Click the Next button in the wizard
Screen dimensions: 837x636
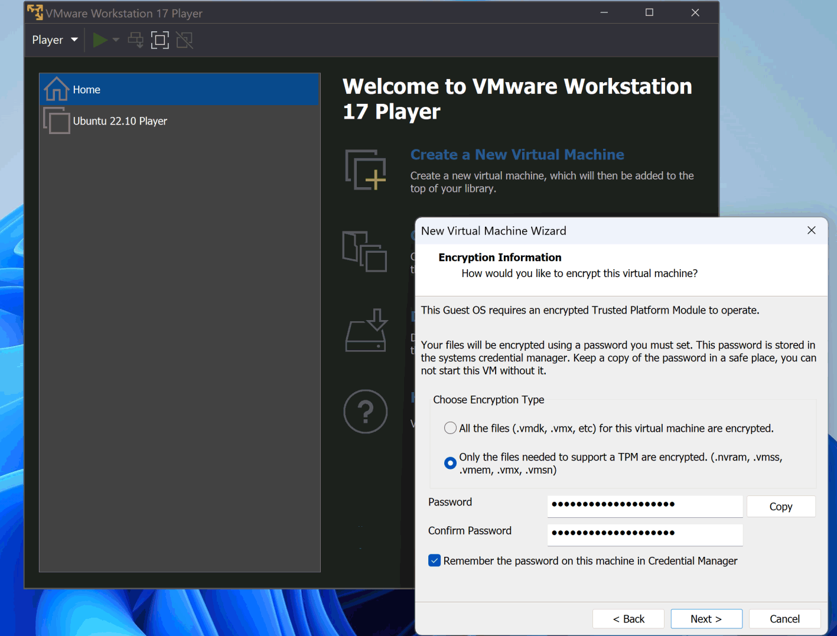[x=706, y=619]
